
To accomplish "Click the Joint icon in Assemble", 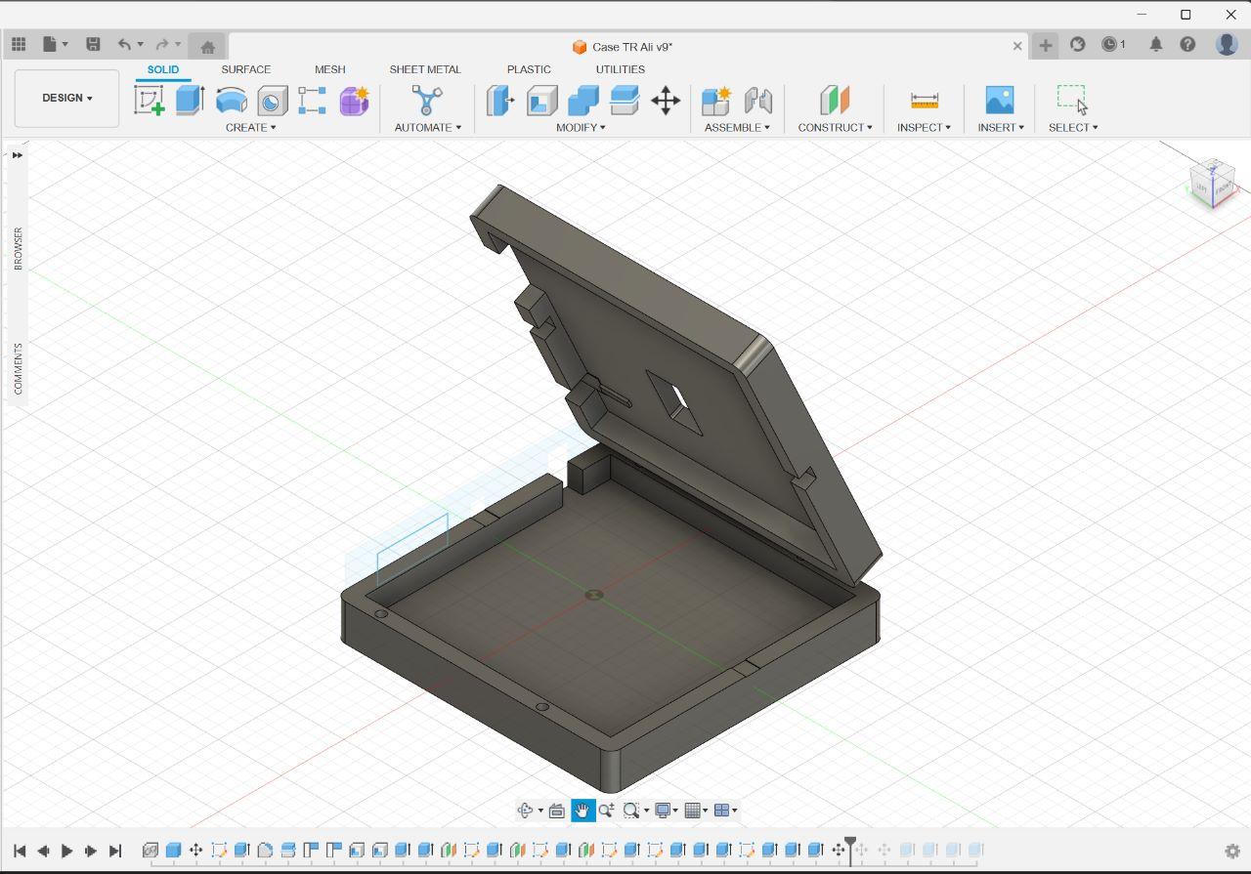I will tap(758, 100).
